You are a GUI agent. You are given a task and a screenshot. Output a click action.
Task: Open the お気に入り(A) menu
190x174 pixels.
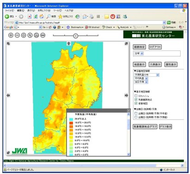point(44,11)
